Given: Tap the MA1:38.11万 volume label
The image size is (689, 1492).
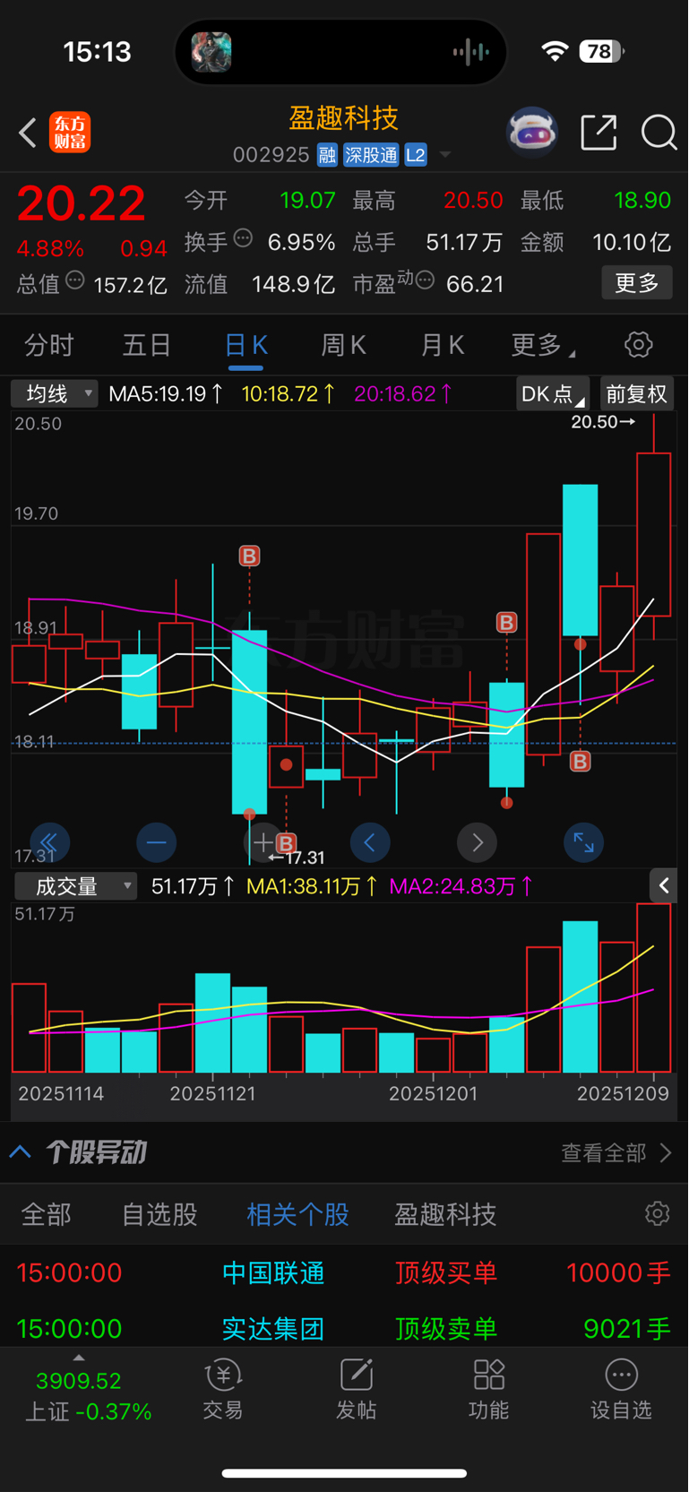Looking at the screenshot, I should [x=313, y=886].
